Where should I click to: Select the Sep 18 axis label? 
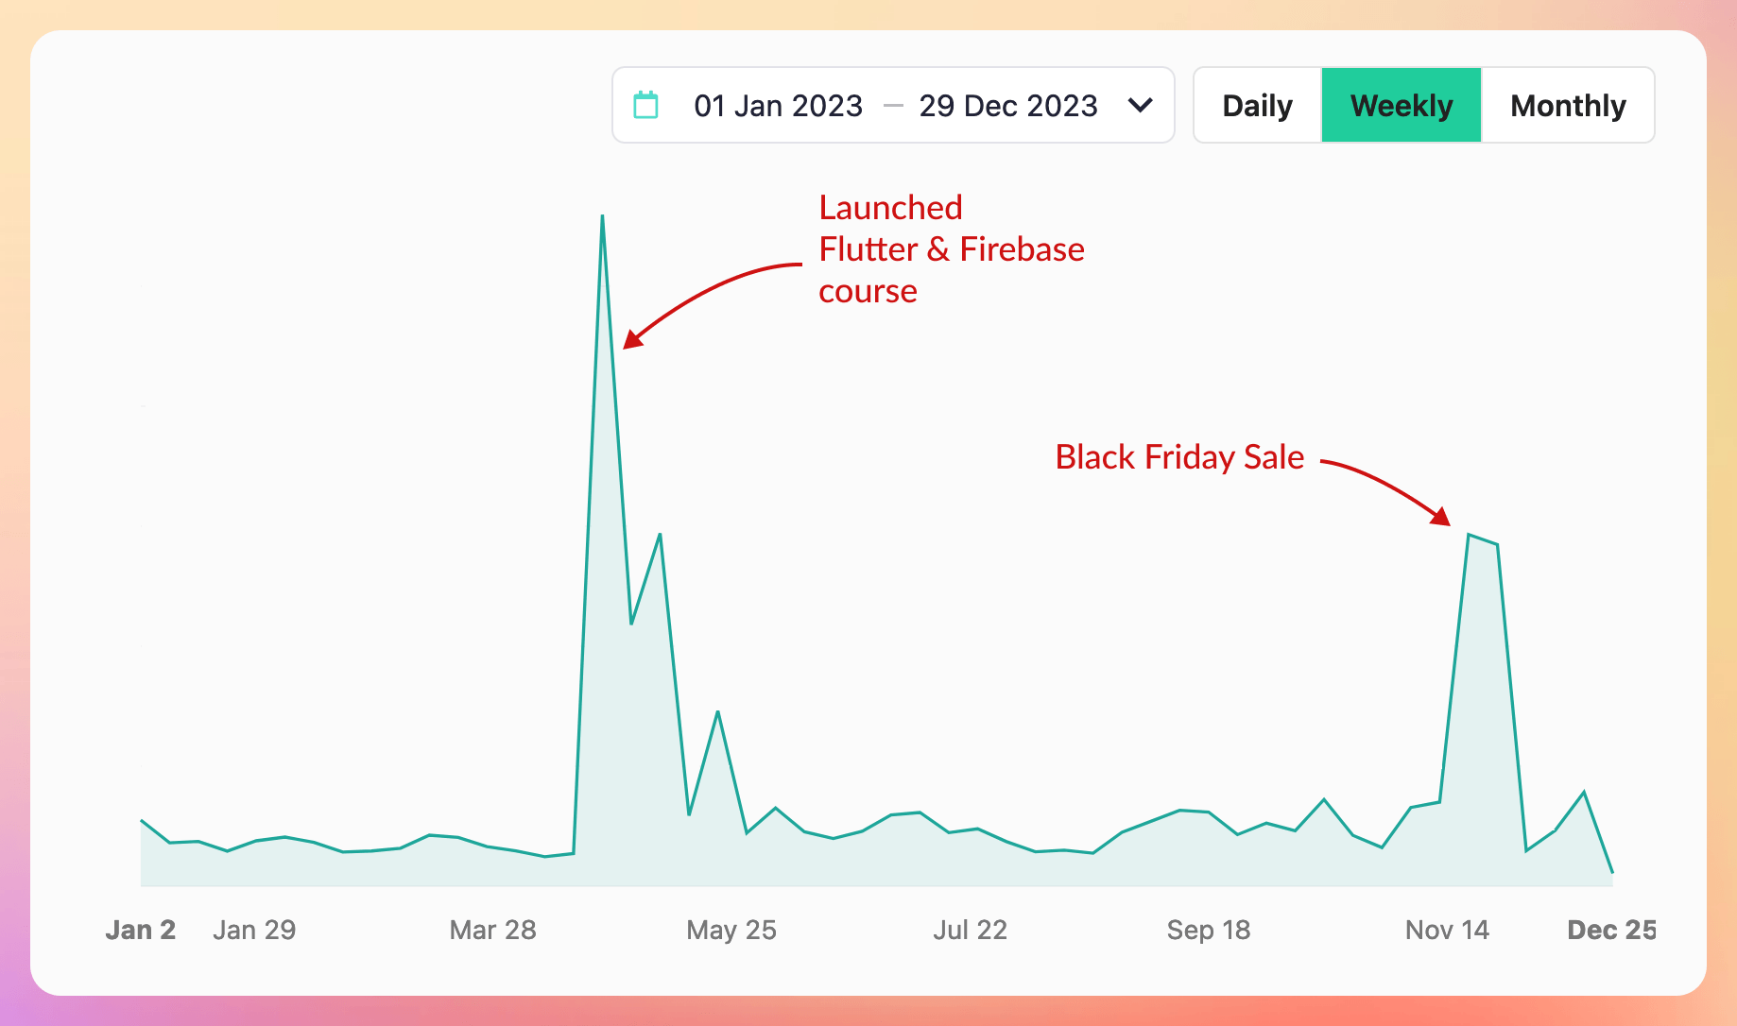(x=1210, y=930)
